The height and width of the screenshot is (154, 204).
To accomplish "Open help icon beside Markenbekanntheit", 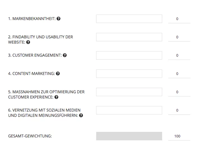I will tap(58, 19).
